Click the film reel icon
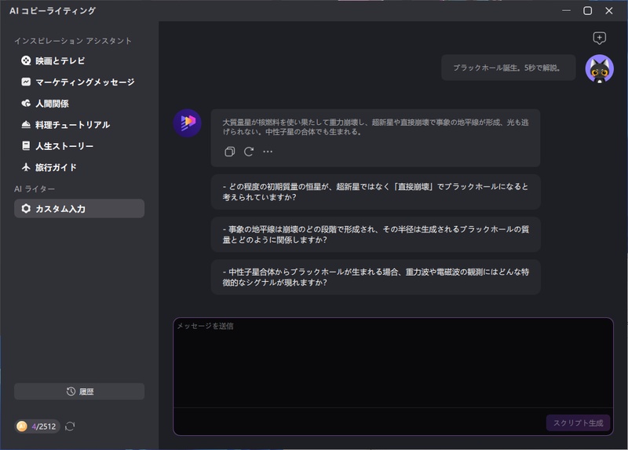This screenshot has height=450, width=628. (26, 60)
